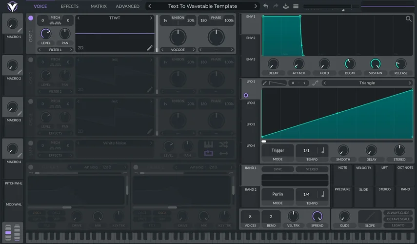The height and width of the screenshot is (244, 417).
Task: Click the random SYNC button
Action: (x=278, y=169)
